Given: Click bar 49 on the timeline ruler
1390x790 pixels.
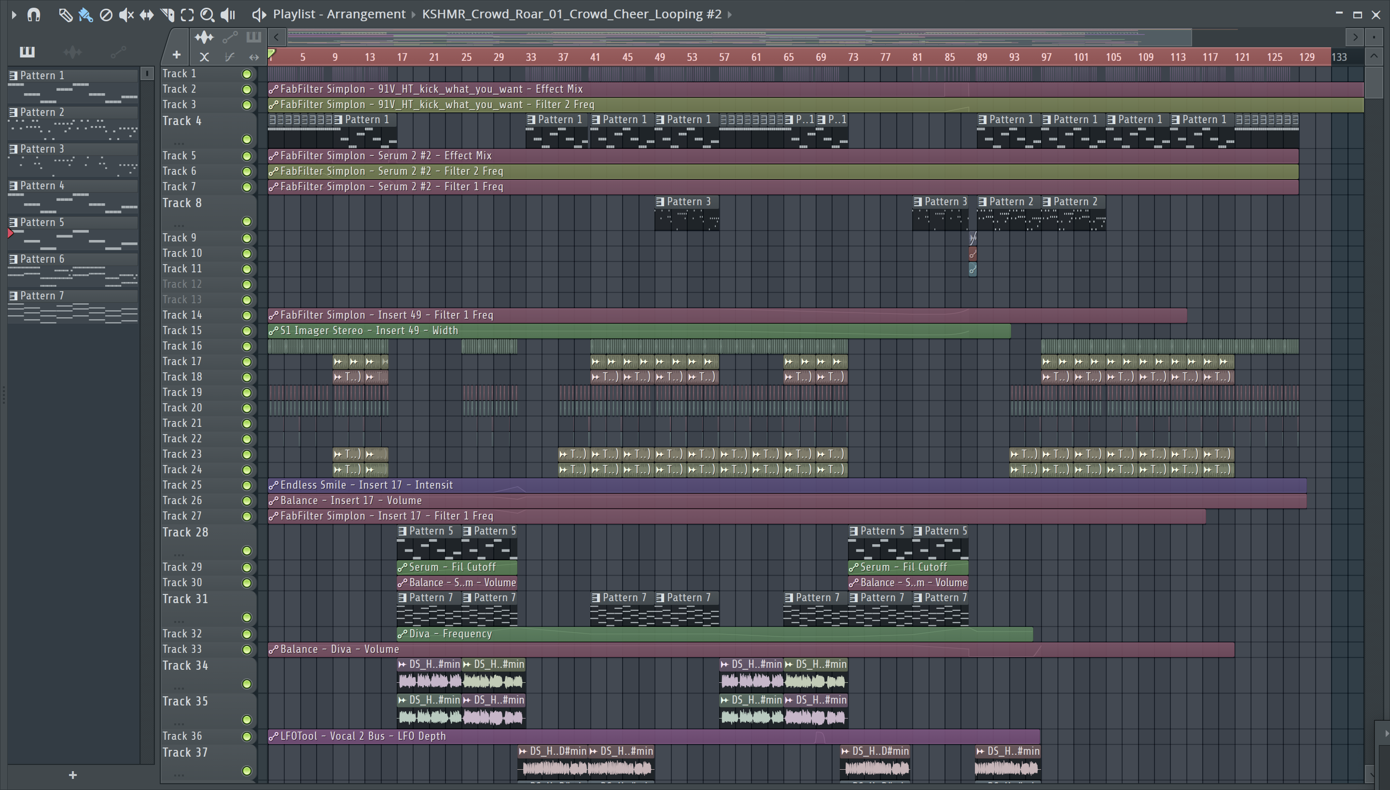Looking at the screenshot, I should tap(660, 57).
